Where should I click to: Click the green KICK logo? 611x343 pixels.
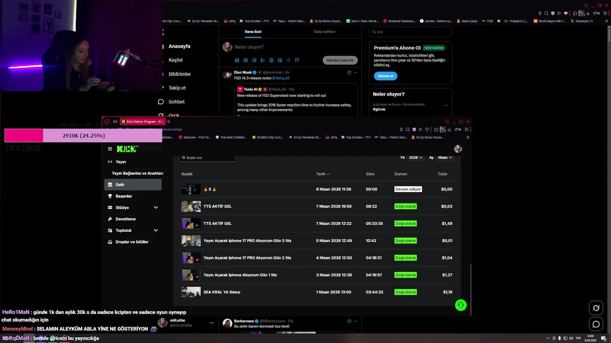pos(127,149)
